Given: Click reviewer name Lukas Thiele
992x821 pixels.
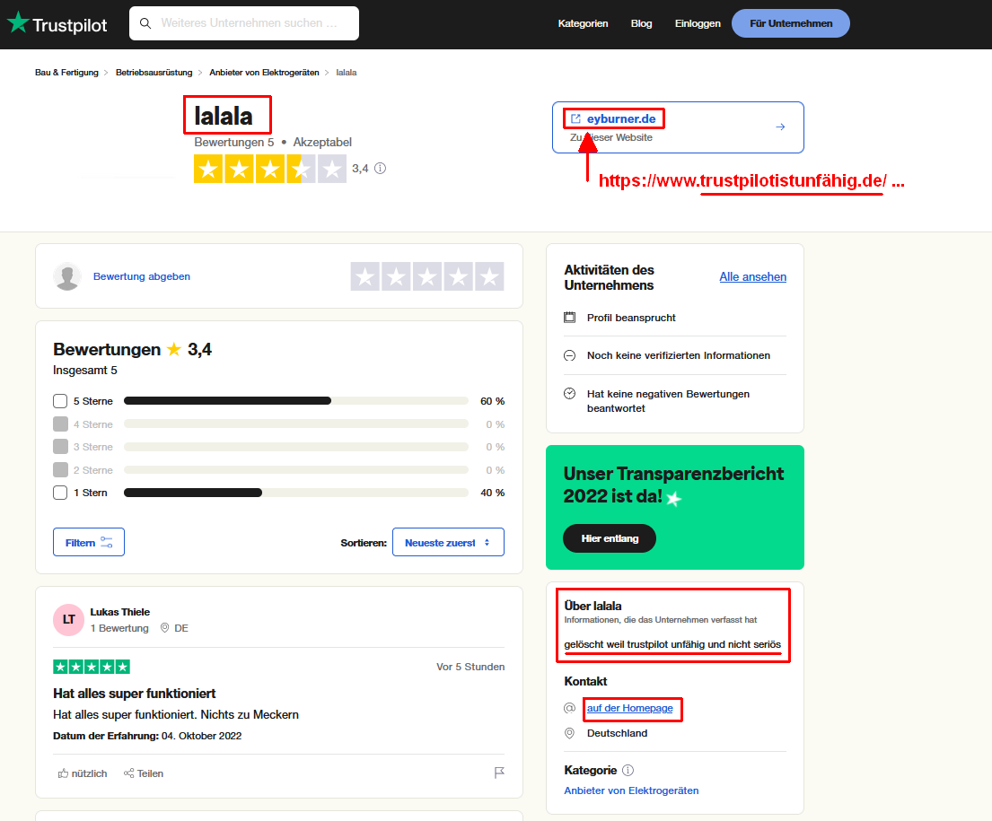Looking at the screenshot, I should (x=120, y=612).
